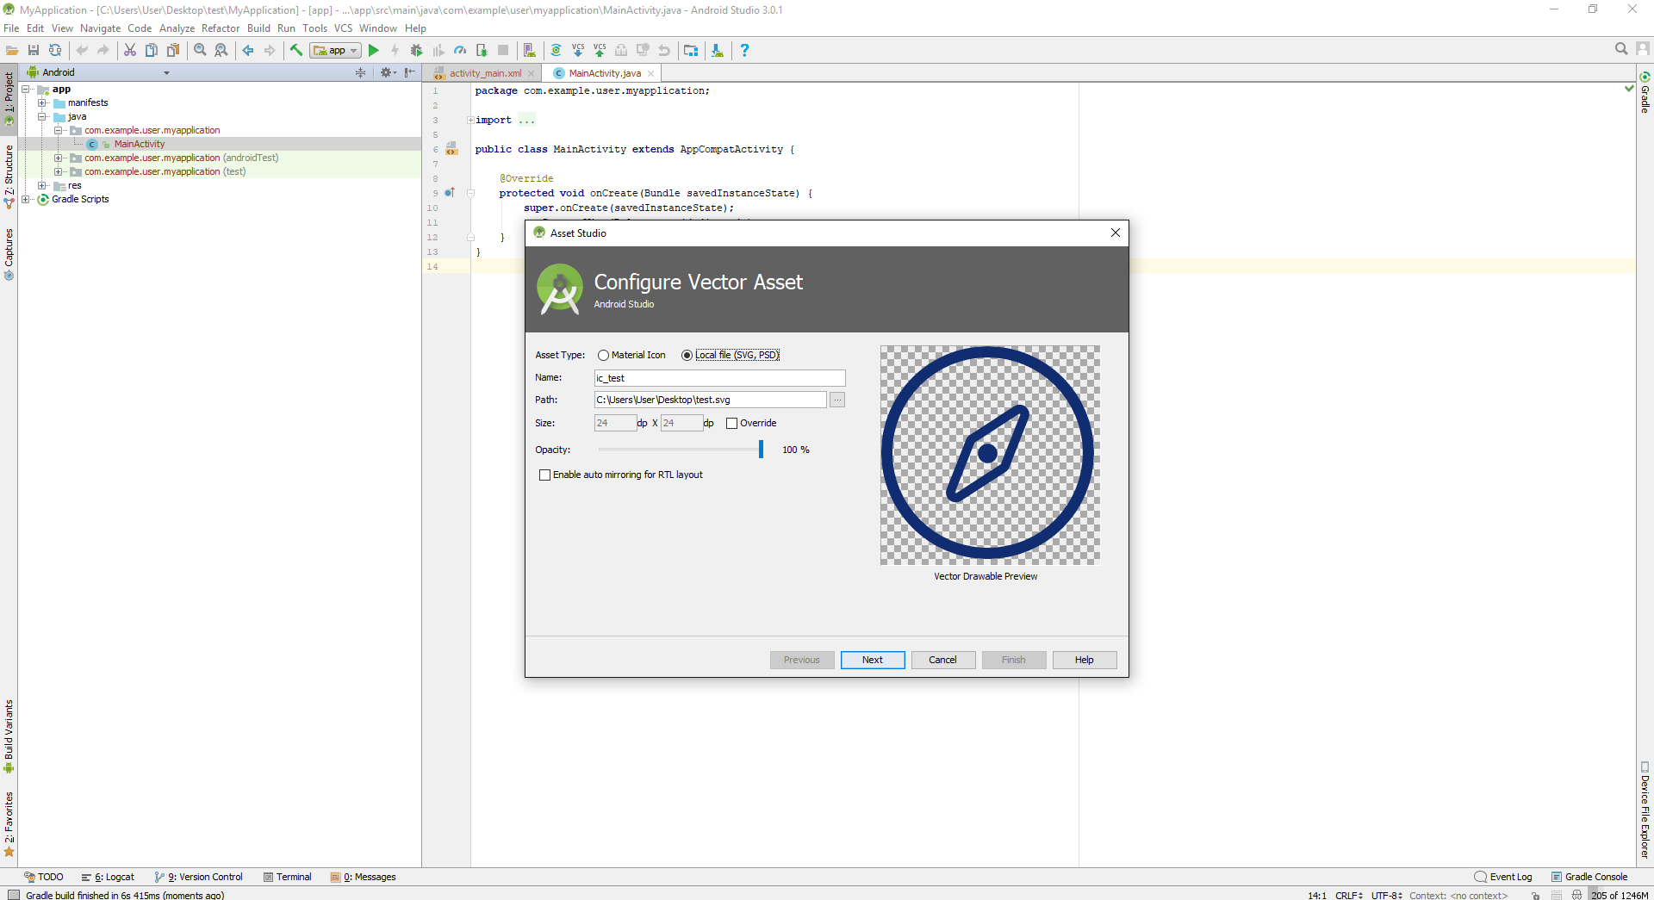Click the Save All floppy disk icon
Screen dimensions: 1654x900
pyautogui.click(x=34, y=51)
